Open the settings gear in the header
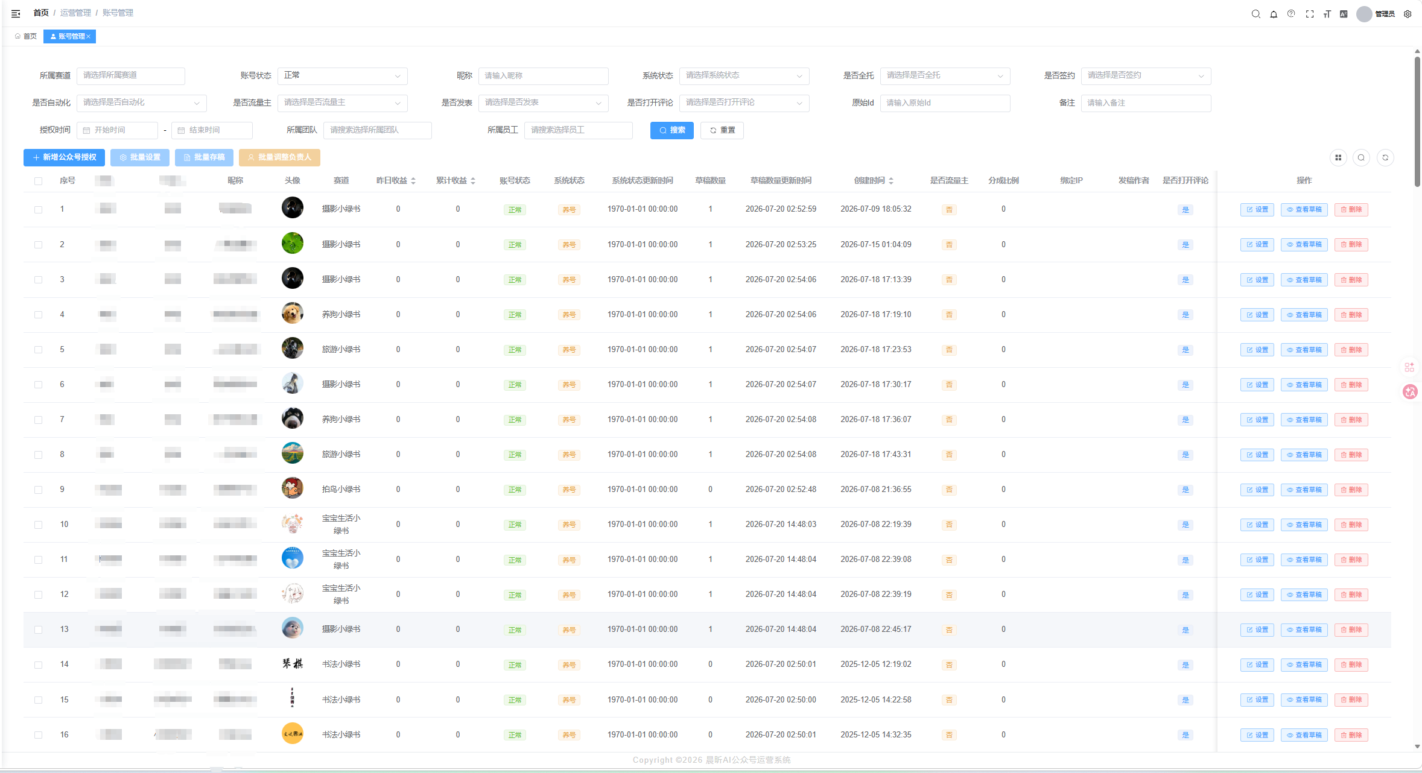The height and width of the screenshot is (773, 1422). point(1408,14)
